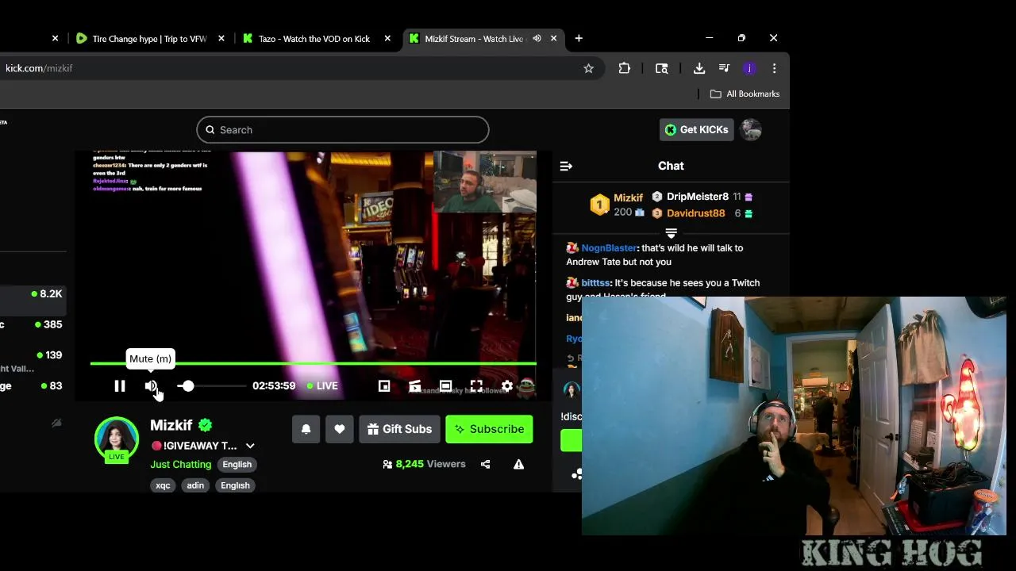Open Chrome three-dot menu
This screenshot has width=1016, height=571.
(774, 68)
